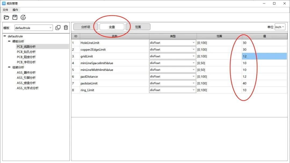Click value 12 in padDistance row

coord(264,77)
